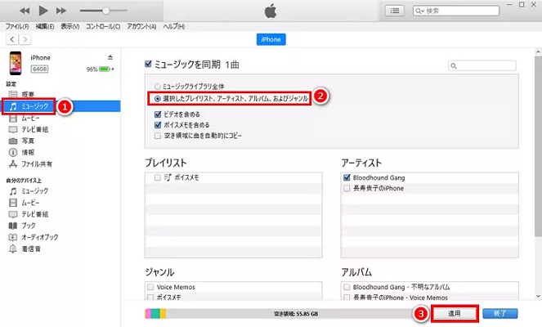Open the 編集(E) menu
Screen dimensions: 542x327
[x=45, y=26]
